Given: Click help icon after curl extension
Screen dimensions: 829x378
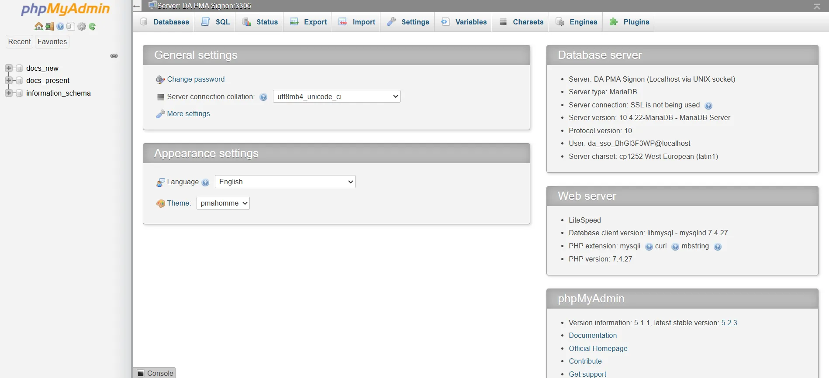Looking at the screenshot, I should [x=675, y=247].
